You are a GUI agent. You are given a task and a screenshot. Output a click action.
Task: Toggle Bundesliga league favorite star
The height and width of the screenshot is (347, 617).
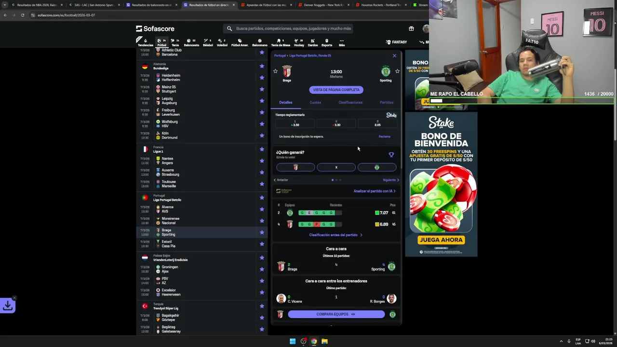pos(262,66)
